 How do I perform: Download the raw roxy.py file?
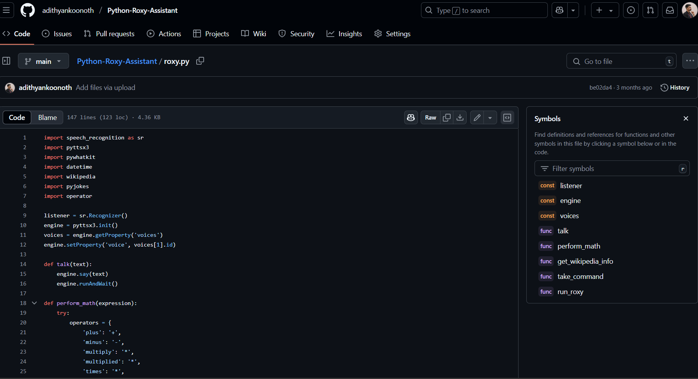click(x=460, y=118)
